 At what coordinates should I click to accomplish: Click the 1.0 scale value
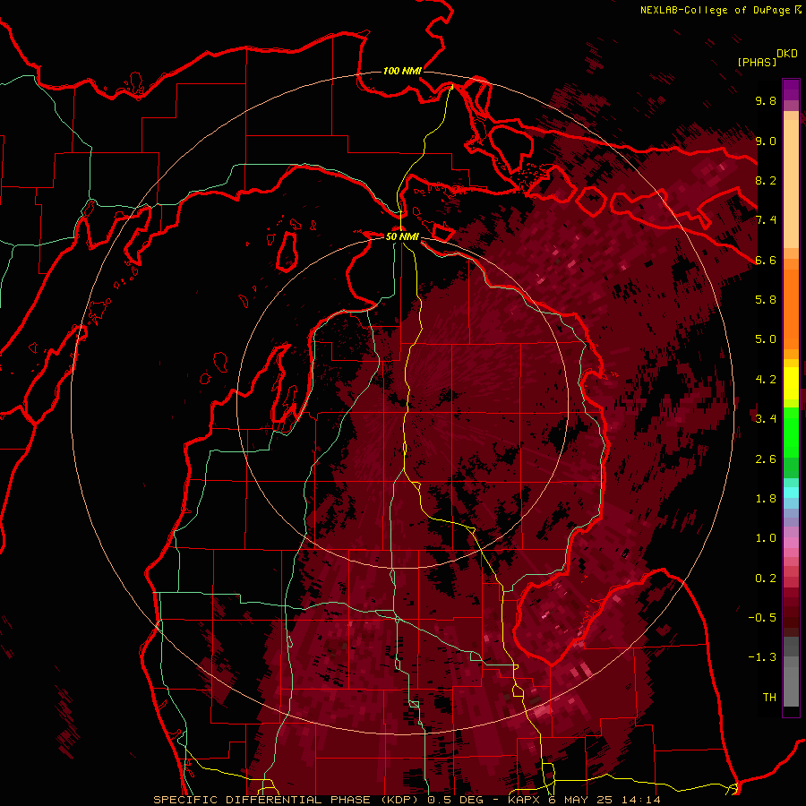point(766,538)
